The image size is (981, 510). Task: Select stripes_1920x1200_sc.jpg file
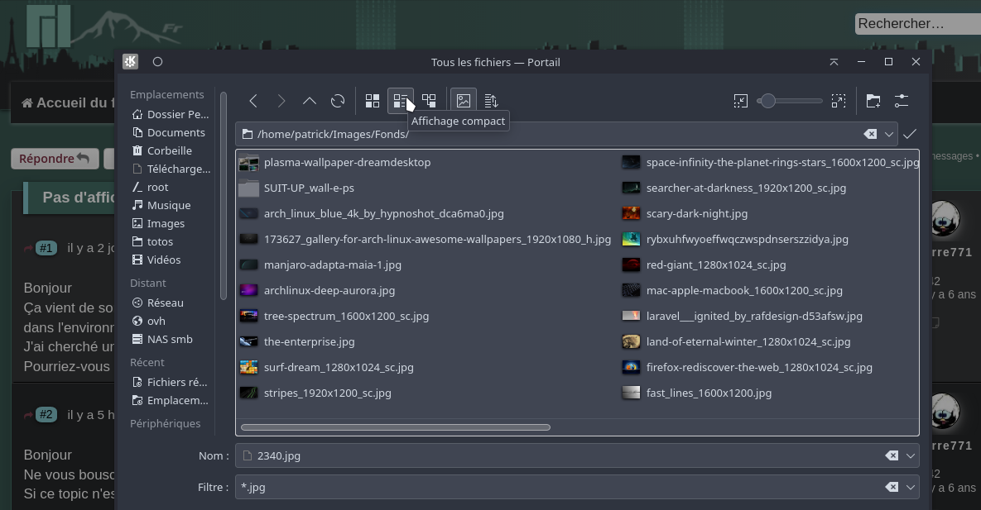(315, 393)
